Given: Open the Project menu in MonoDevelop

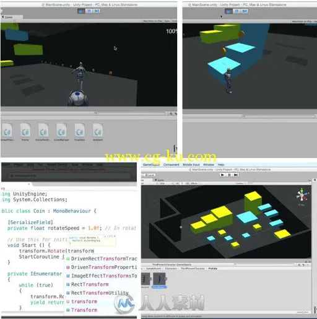Looking at the screenshot, I should click(x=19, y=165).
